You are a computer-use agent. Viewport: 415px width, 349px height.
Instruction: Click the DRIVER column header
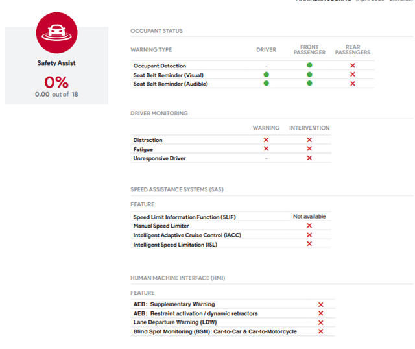coord(267,50)
